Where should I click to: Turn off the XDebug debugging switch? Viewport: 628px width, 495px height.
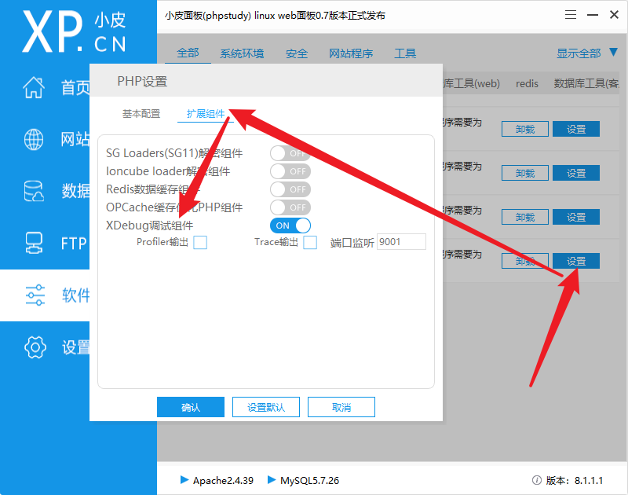click(290, 225)
